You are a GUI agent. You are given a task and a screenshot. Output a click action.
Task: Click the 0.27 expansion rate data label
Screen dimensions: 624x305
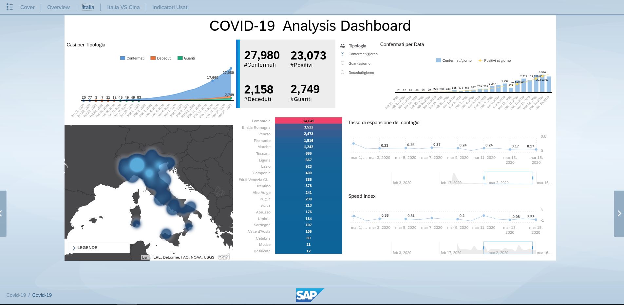[x=437, y=144]
